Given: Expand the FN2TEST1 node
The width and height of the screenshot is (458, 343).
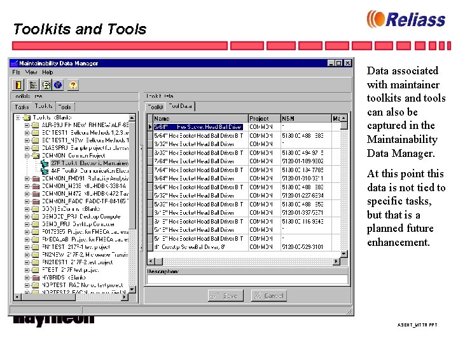Looking at the screenshot, I should [27, 262].
